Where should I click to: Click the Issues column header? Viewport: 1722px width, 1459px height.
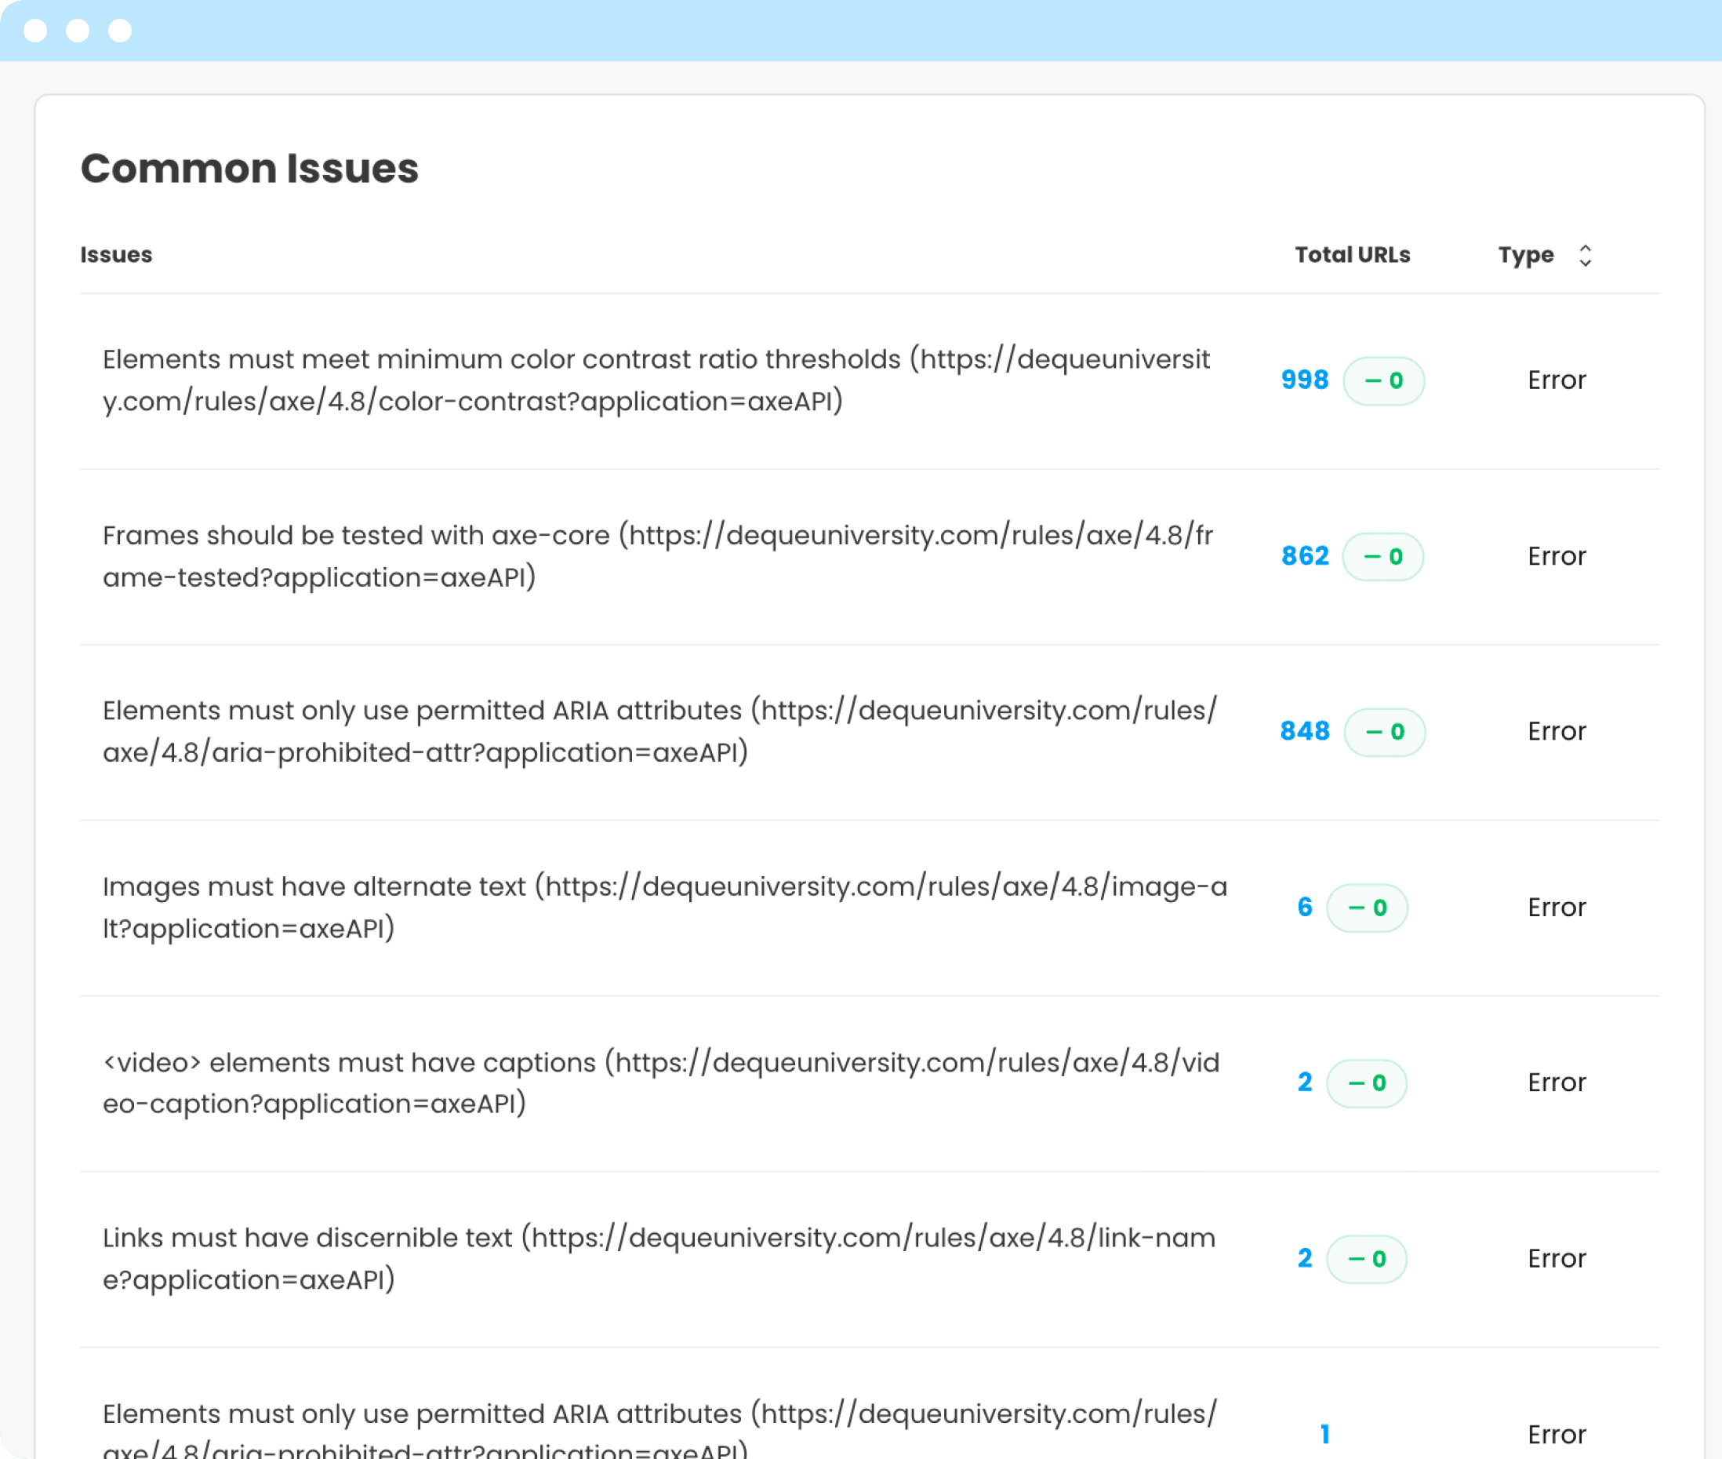point(116,255)
